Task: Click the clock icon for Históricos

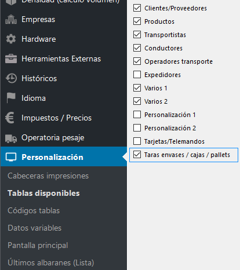Action: (x=11, y=78)
